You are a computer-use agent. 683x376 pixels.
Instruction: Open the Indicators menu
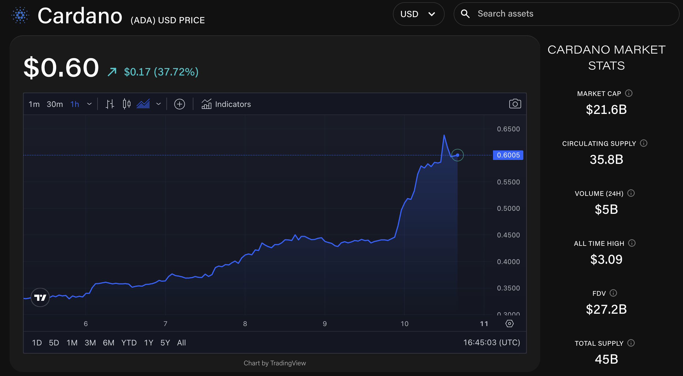[x=226, y=104]
